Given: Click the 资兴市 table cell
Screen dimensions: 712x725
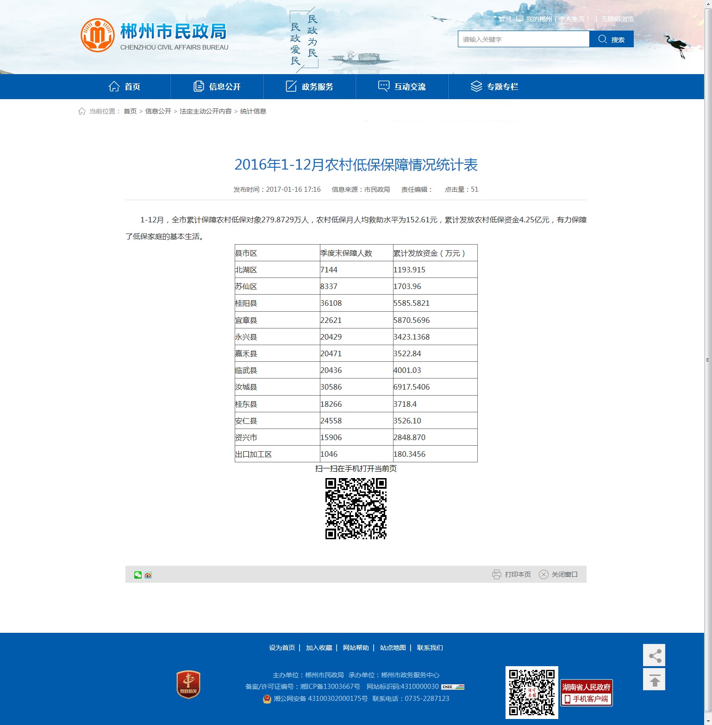Looking at the screenshot, I should point(277,437).
